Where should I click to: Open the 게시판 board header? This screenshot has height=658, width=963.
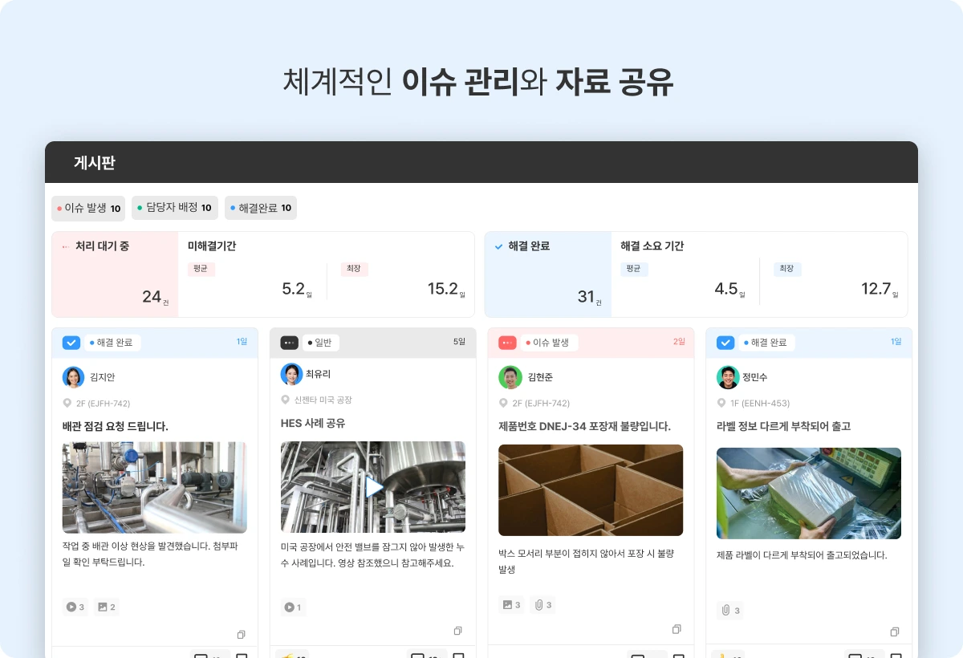481,163
